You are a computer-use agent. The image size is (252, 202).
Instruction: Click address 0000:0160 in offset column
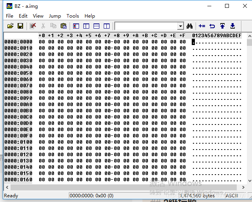[x=18, y=180]
